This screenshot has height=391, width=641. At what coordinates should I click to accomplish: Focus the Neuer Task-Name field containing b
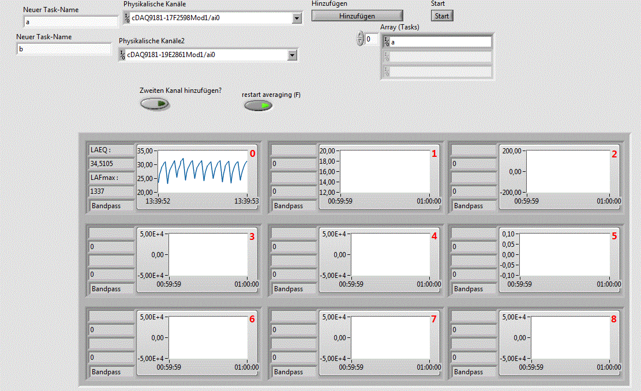tap(64, 48)
